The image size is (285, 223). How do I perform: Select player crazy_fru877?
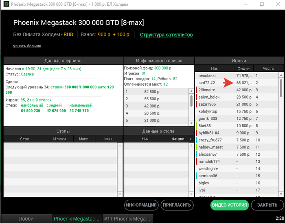pyautogui.click(x=237, y=140)
